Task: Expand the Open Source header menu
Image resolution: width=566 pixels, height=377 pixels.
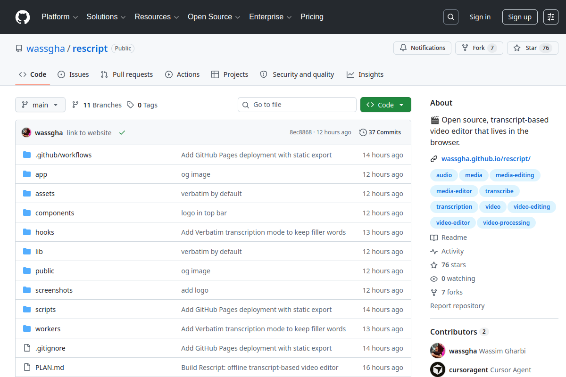Action: (x=214, y=17)
